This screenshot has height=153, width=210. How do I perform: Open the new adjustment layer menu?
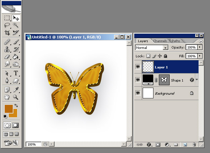click(167, 145)
